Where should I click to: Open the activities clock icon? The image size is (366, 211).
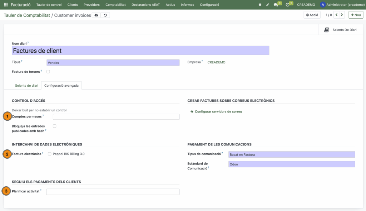[x=288, y=5]
